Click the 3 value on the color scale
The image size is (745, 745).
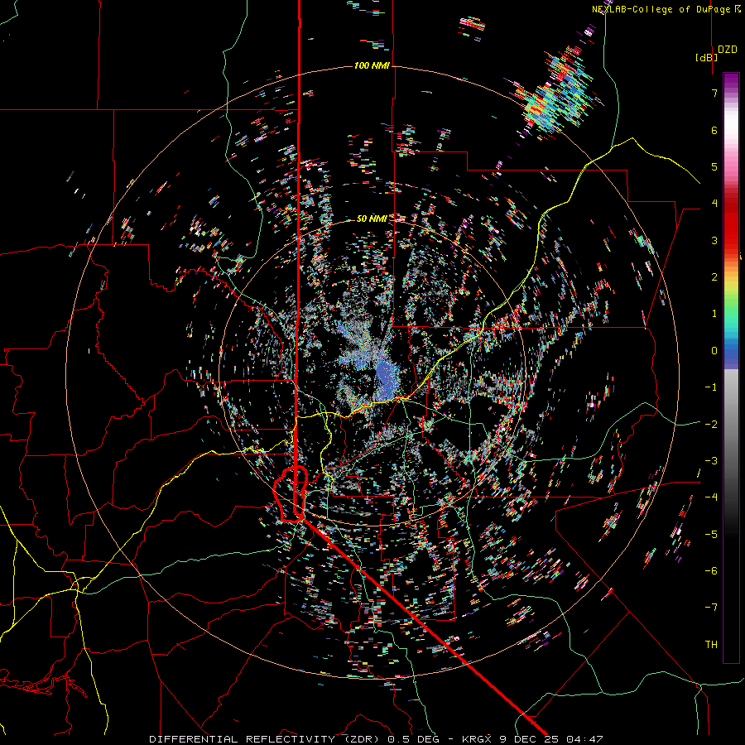[714, 240]
